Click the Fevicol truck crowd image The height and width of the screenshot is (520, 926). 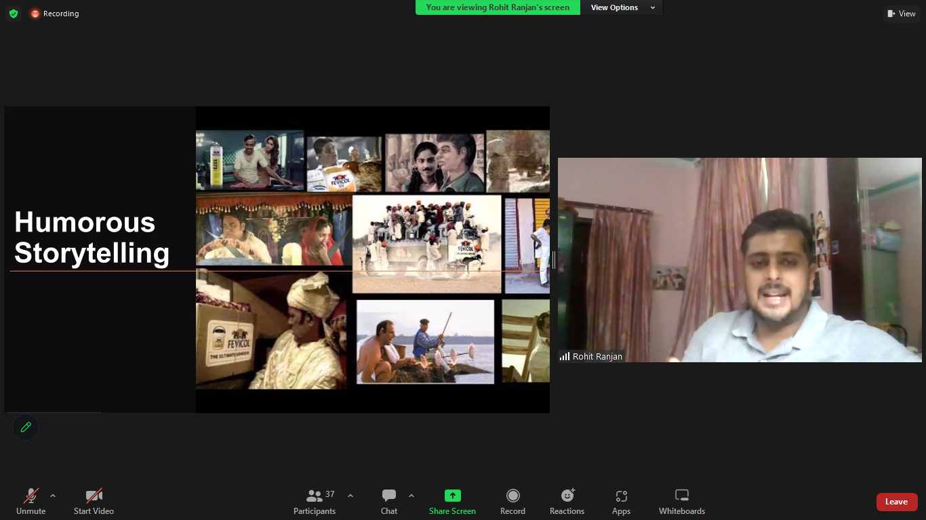click(x=426, y=244)
